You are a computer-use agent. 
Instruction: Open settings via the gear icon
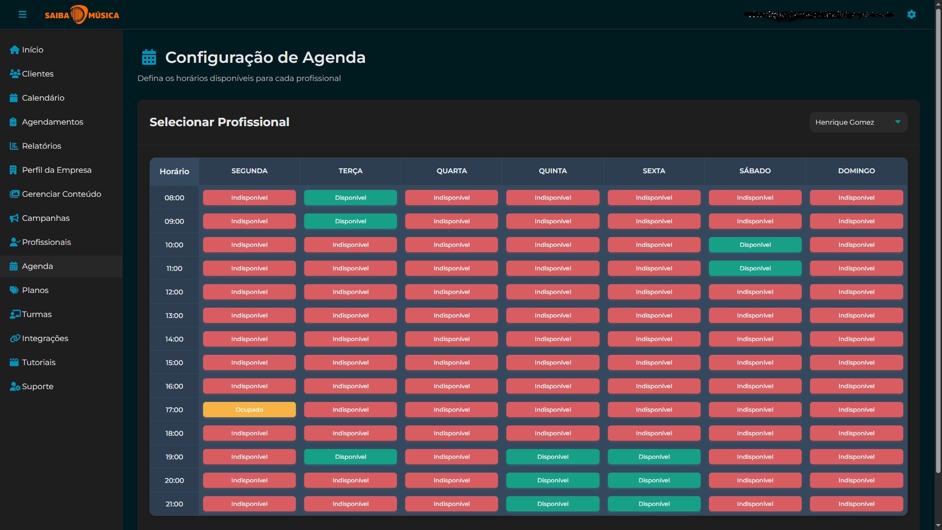click(x=912, y=14)
